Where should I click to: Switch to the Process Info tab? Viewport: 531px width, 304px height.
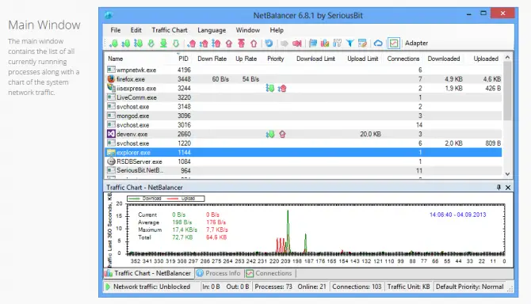click(x=219, y=273)
